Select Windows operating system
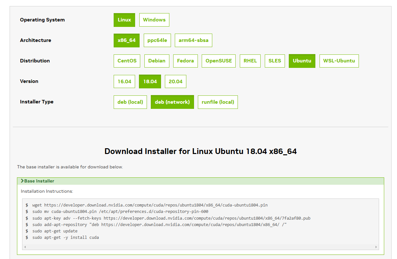The image size is (397, 259). click(x=154, y=20)
